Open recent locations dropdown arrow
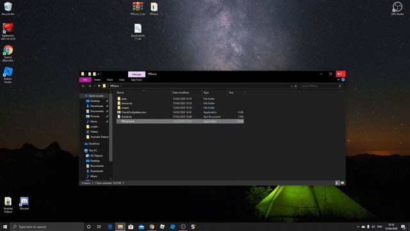 click(x=94, y=86)
